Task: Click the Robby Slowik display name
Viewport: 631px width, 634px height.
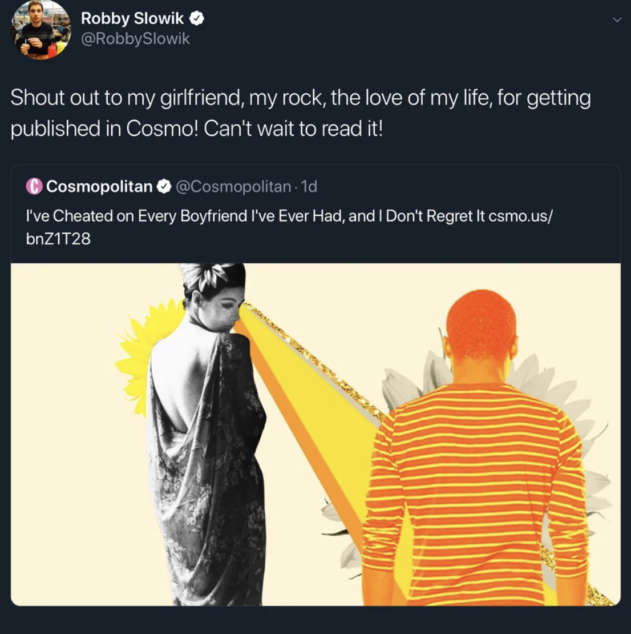Action: point(132,19)
